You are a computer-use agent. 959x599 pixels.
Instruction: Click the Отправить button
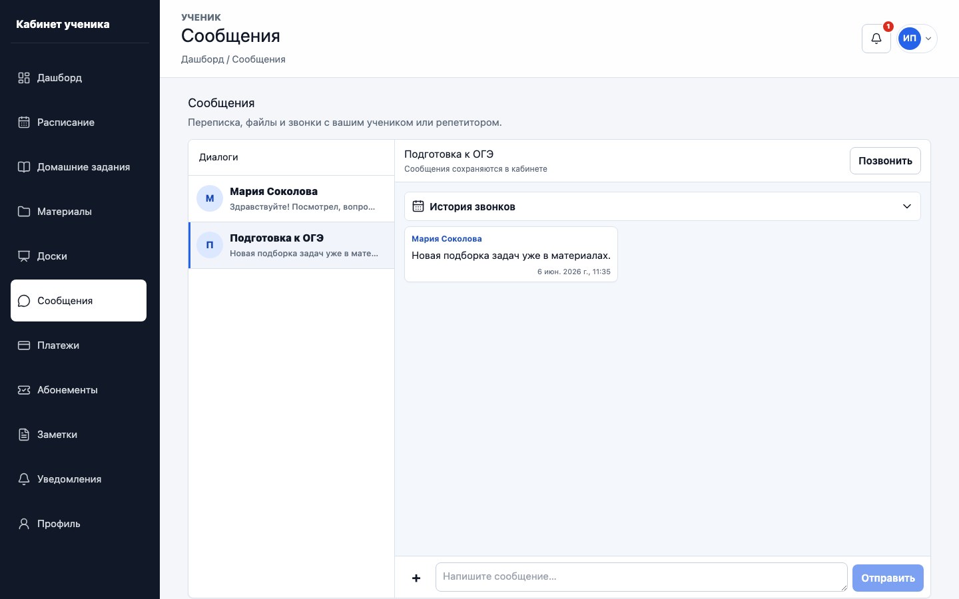coord(888,578)
